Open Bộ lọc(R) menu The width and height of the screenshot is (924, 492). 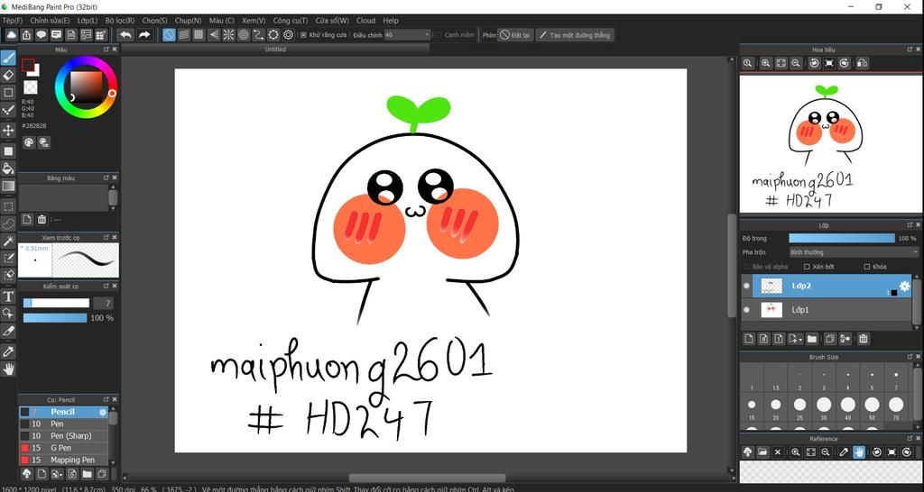tap(120, 20)
